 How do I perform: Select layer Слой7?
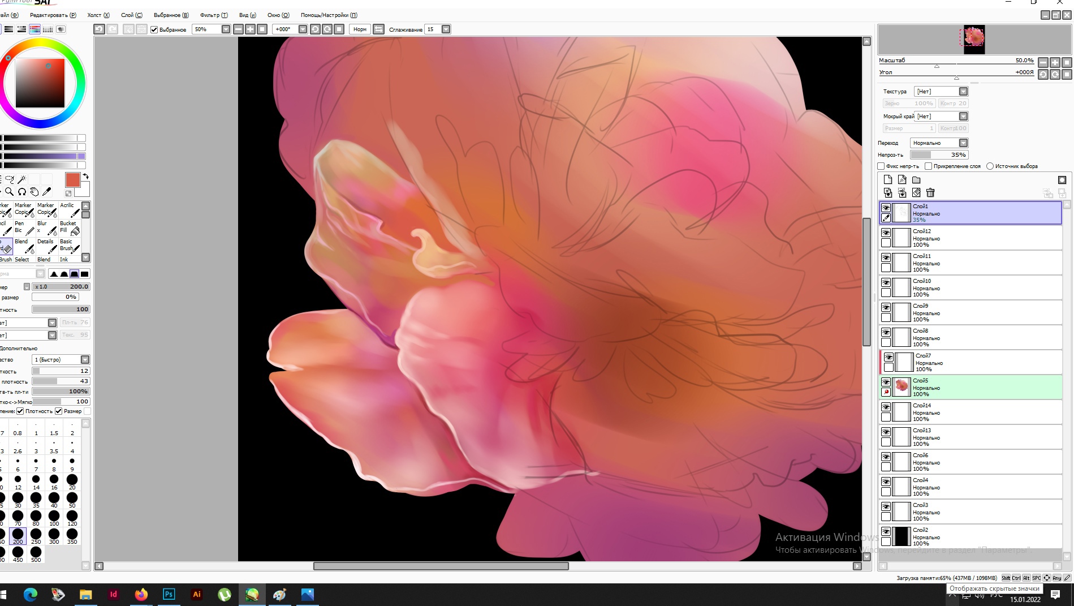tap(972, 362)
